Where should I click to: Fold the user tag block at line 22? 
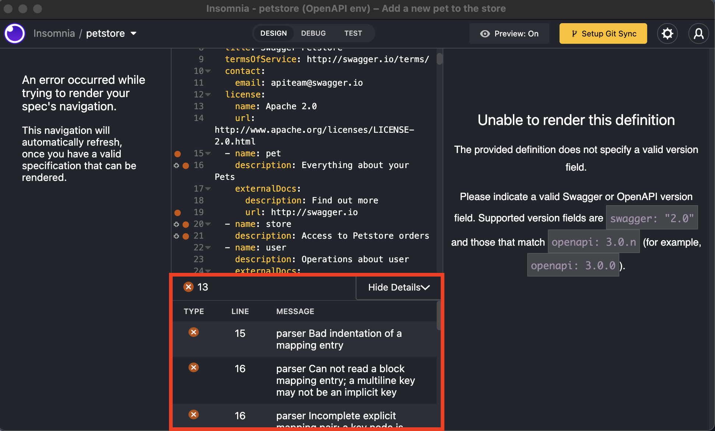[208, 247]
